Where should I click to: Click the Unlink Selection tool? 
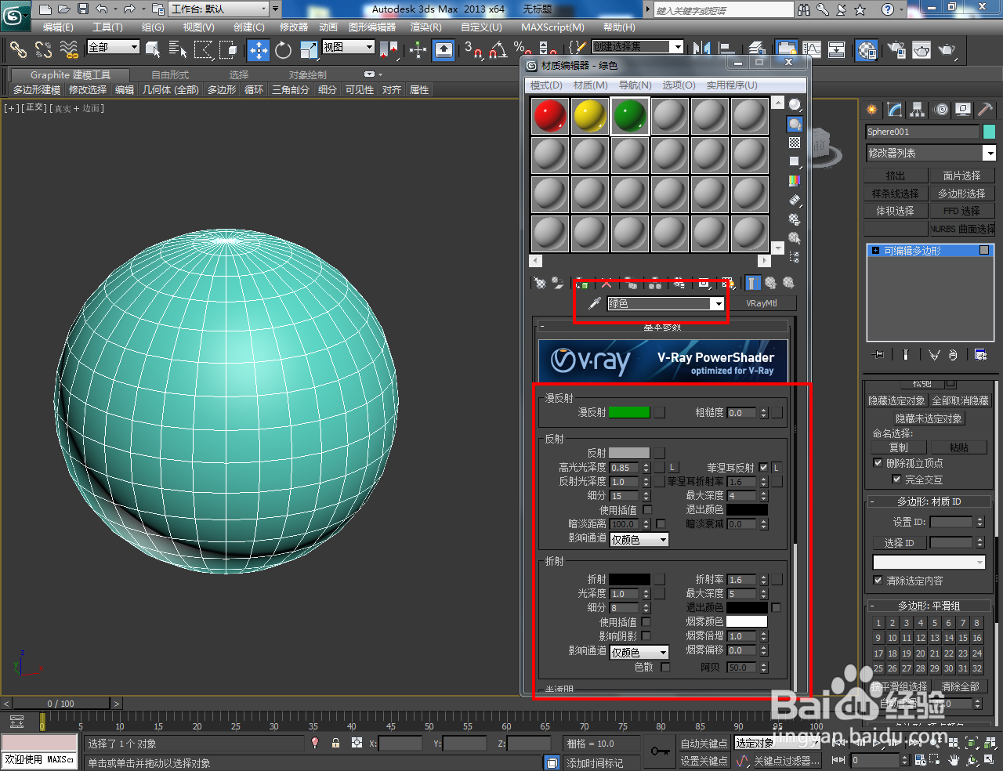[43, 50]
